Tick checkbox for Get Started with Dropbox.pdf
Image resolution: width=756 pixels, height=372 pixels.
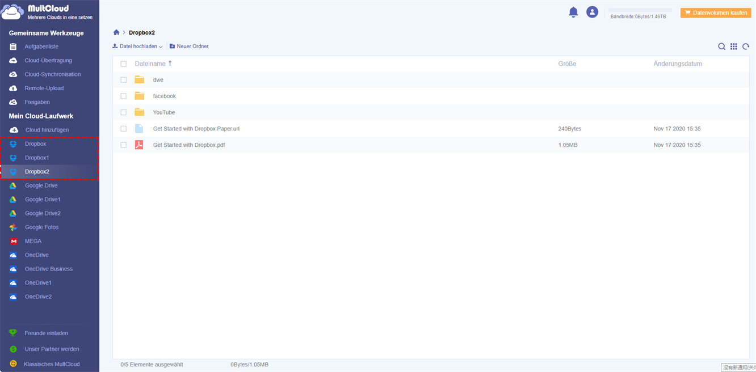pos(124,145)
